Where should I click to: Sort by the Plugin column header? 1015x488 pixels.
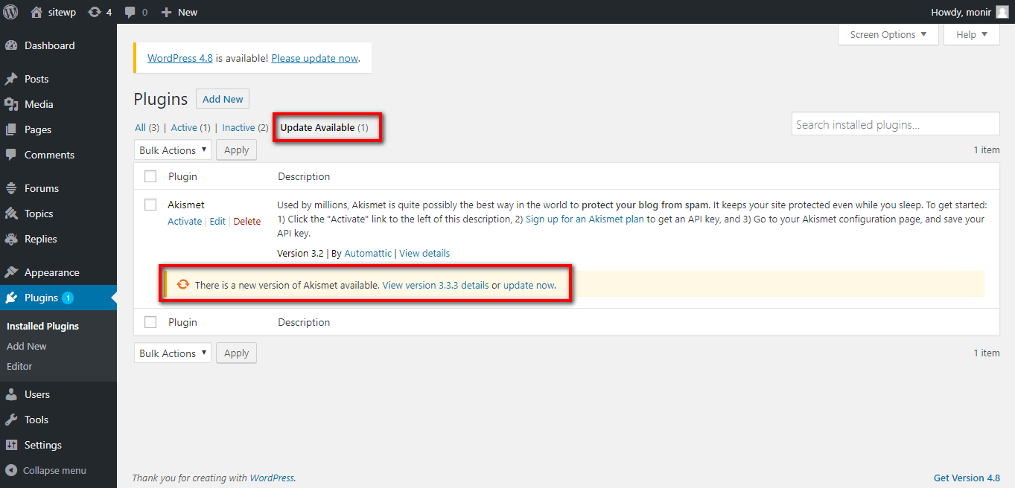pyautogui.click(x=182, y=176)
